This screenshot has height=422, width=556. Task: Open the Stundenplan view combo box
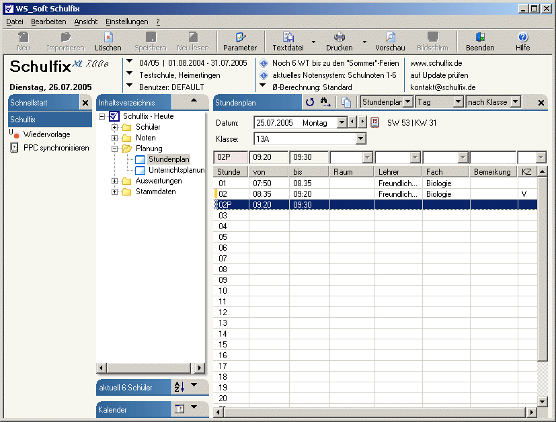pyautogui.click(x=408, y=102)
